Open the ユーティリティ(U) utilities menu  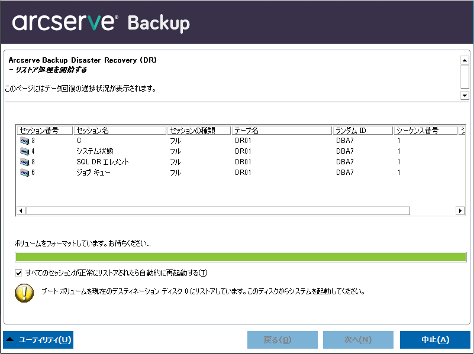coord(38,340)
